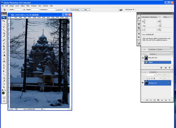Switch to the Channels tab
This screenshot has width=176, height=128.
click(x=153, y=72)
